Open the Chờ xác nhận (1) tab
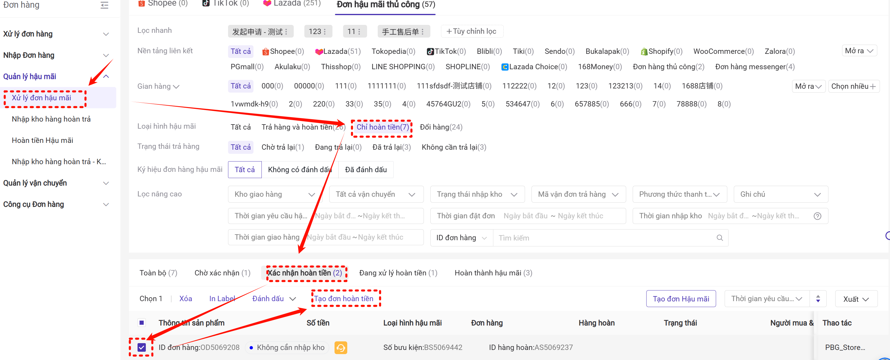This screenshot has width=890, height=360. pyautogui.click(x=222, y=273)
